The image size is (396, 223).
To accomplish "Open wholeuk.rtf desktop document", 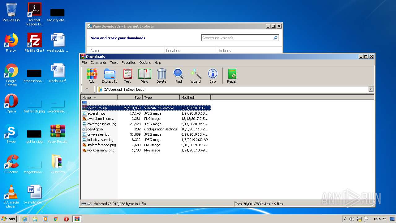I will click(58, 73).
